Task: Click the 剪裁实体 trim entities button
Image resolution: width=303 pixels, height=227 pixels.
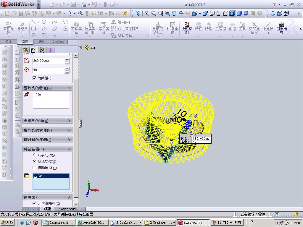Action: pos(77,28)
